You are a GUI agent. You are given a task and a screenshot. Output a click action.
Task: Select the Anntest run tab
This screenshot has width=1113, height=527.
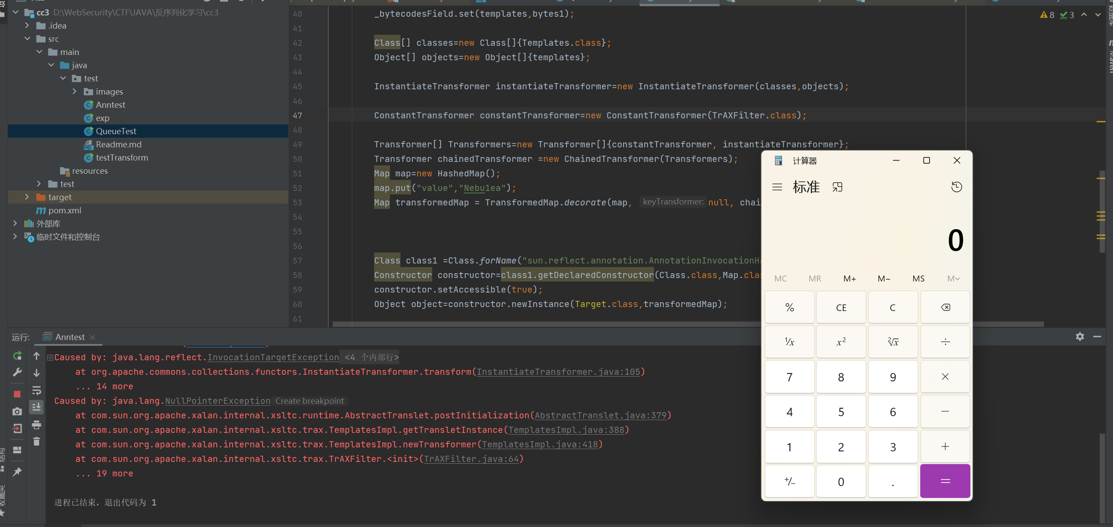(70, 337)
